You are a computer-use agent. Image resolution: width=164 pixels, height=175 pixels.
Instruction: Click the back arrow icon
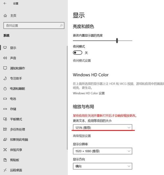[x=5, y=4]
